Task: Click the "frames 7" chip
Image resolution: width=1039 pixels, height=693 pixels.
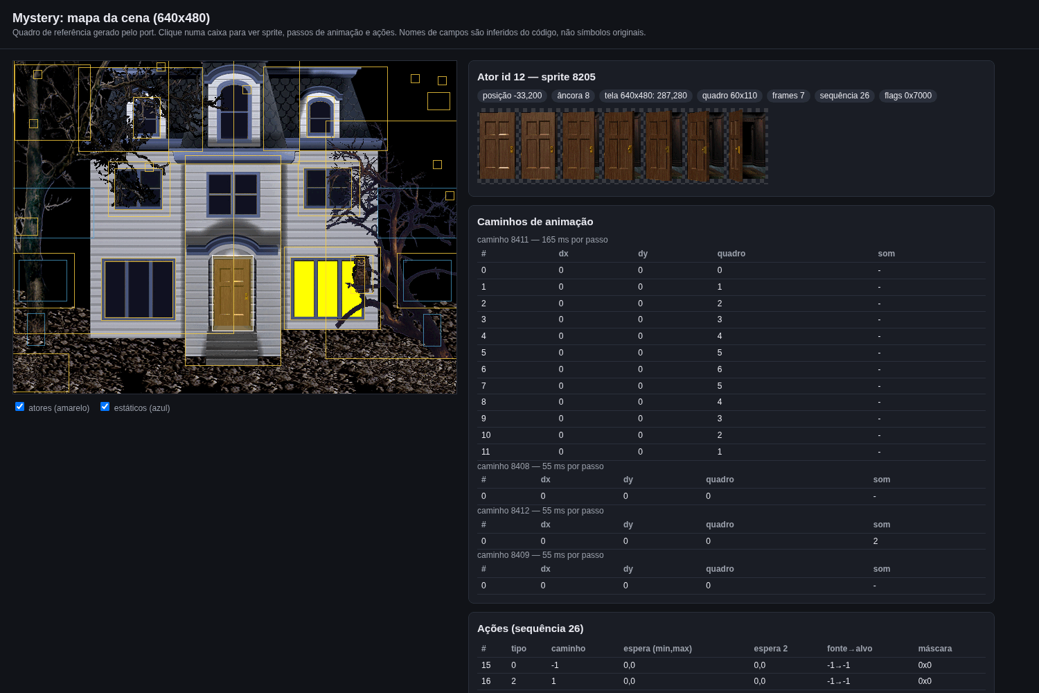Action: 788,96
